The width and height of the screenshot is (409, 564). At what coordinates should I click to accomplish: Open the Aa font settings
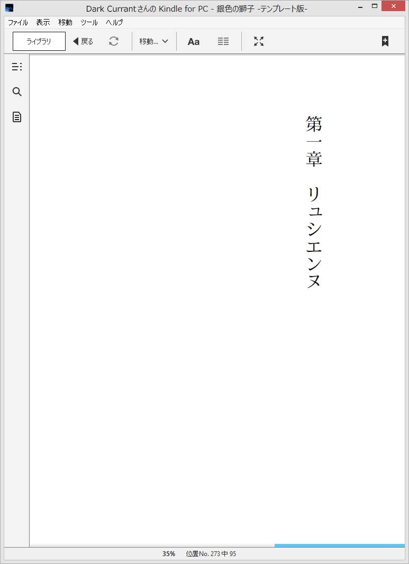pyautogui.click(x=194, y=42)
